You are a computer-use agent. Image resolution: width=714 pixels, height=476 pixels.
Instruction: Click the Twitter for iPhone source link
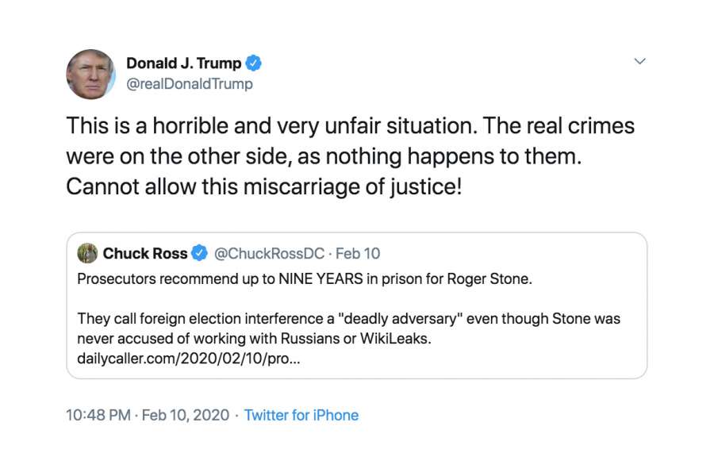point(301,415)
